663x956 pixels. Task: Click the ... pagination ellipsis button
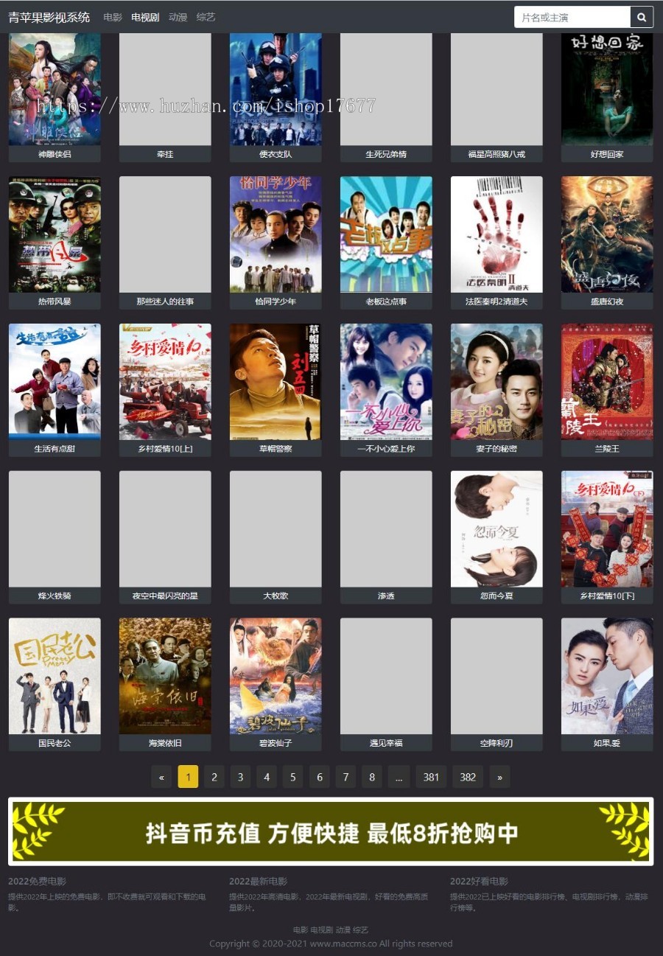399,777
